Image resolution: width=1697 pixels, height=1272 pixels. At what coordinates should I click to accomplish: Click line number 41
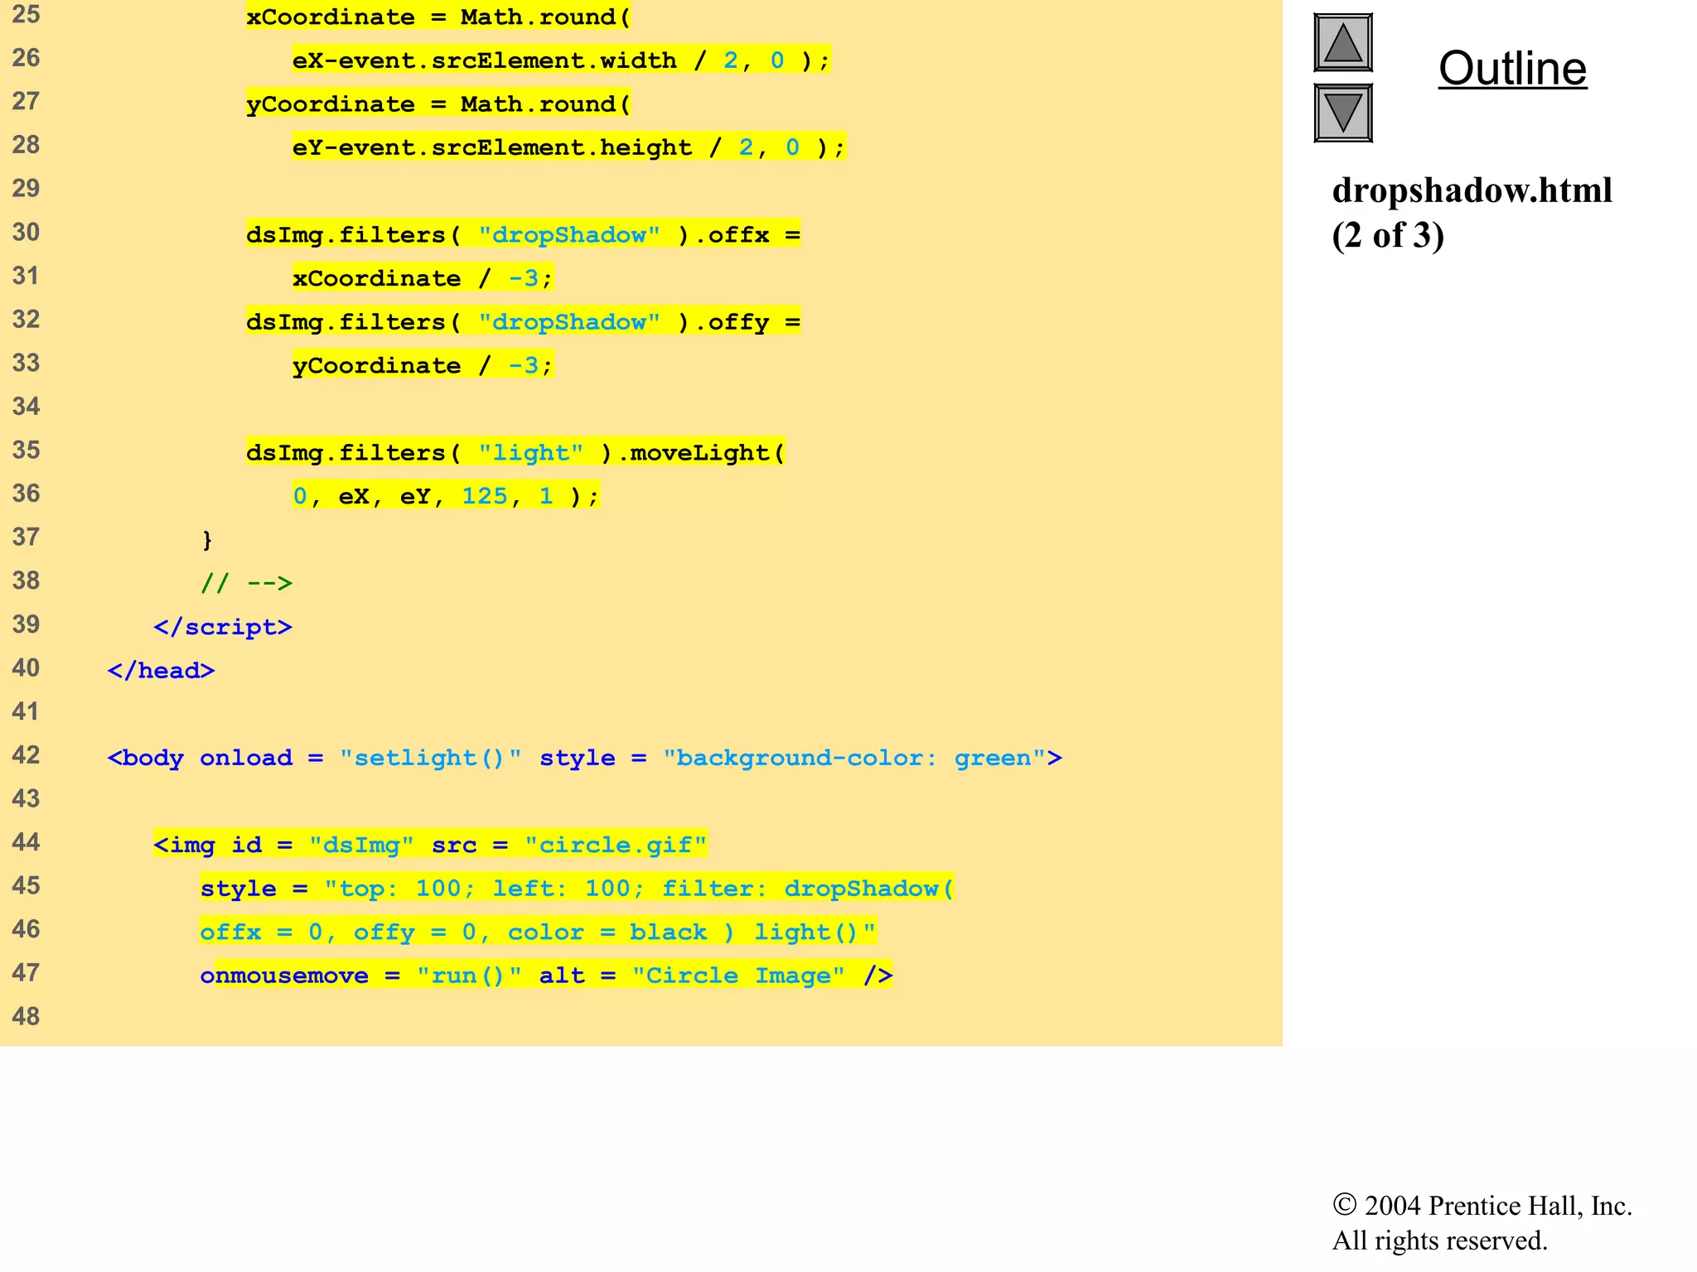(27, 711)
